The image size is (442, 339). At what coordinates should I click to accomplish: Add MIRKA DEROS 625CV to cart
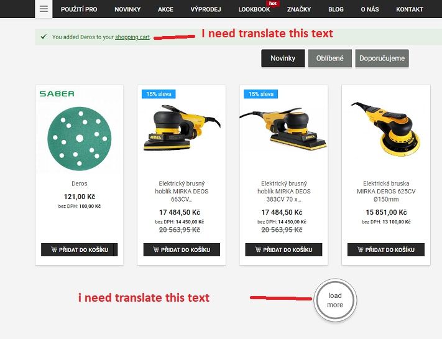386,249
